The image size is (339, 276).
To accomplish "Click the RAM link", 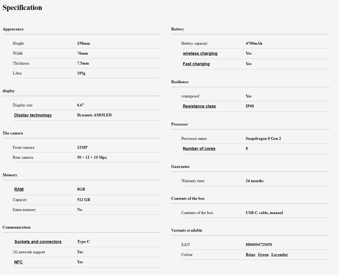I will pyautogui.click(x=19, y=190).
